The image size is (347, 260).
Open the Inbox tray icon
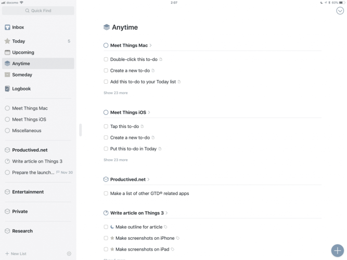tap(7, 27)
